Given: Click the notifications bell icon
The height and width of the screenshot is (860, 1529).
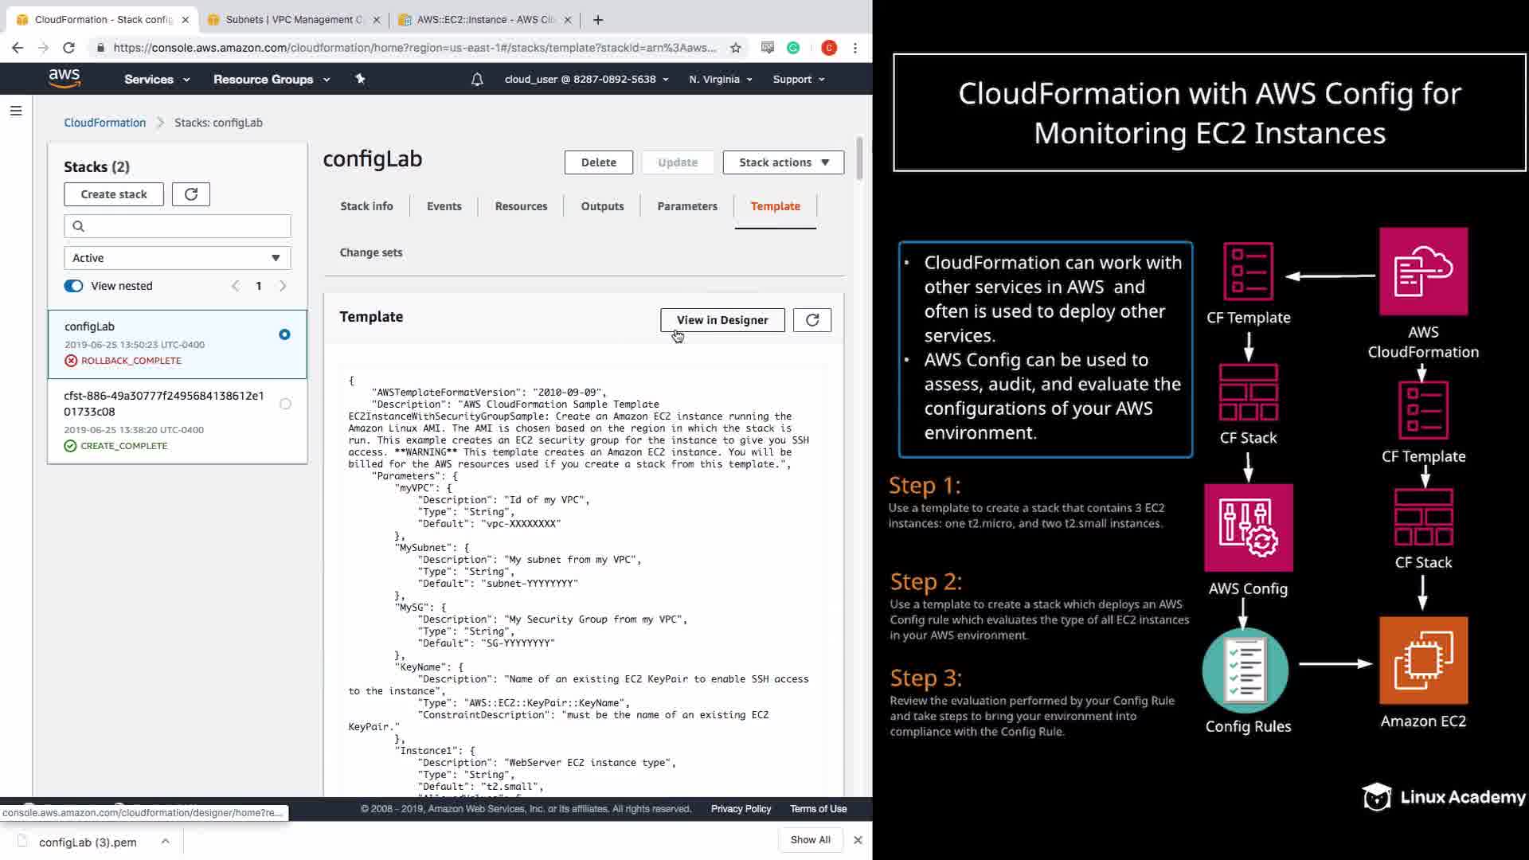Looking at the screenshot, I should tap(477, 80).
